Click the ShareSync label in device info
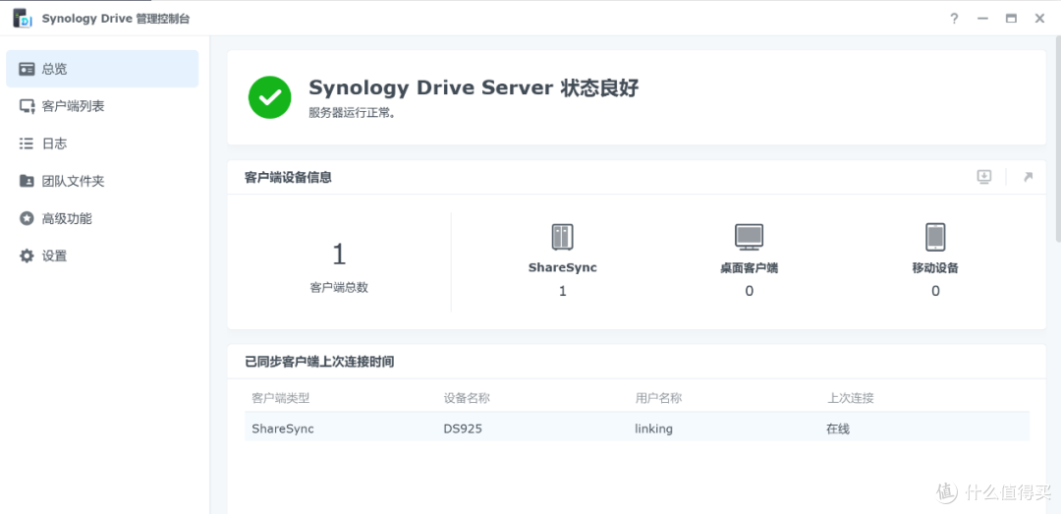Screen dimensions: 1061x514 [562, 267]
